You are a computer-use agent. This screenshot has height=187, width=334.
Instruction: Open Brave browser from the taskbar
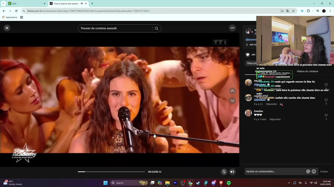tap(221, 183)
